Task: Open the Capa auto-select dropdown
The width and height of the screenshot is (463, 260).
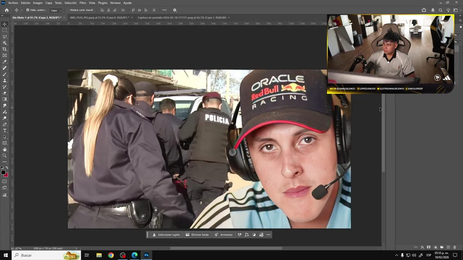Action: tap(56, 10)
